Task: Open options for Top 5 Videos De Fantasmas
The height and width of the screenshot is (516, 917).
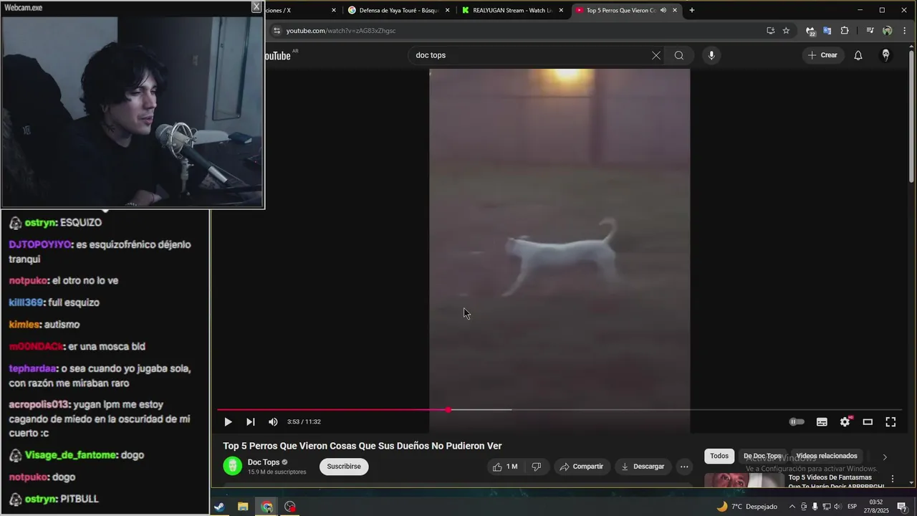Action: tap(893, 479)
